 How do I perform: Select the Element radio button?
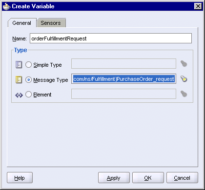click(x=28, y=95)
